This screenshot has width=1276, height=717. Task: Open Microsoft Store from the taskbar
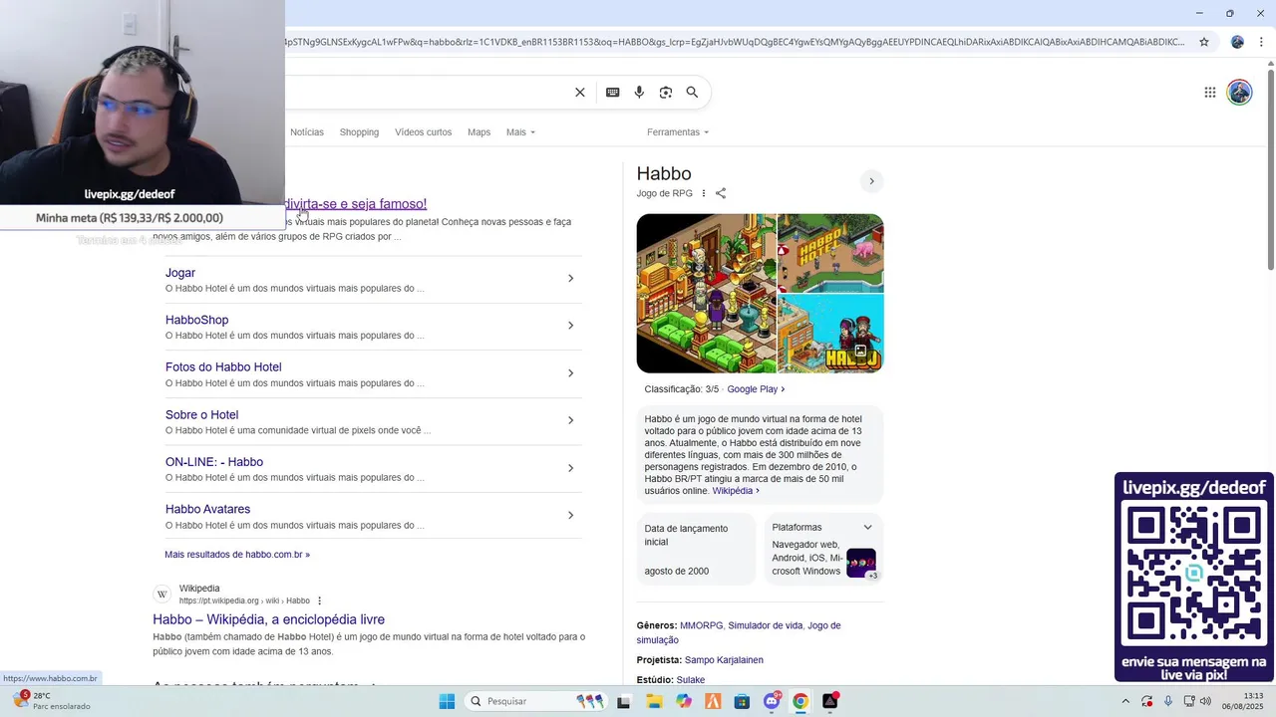(742, 701)
